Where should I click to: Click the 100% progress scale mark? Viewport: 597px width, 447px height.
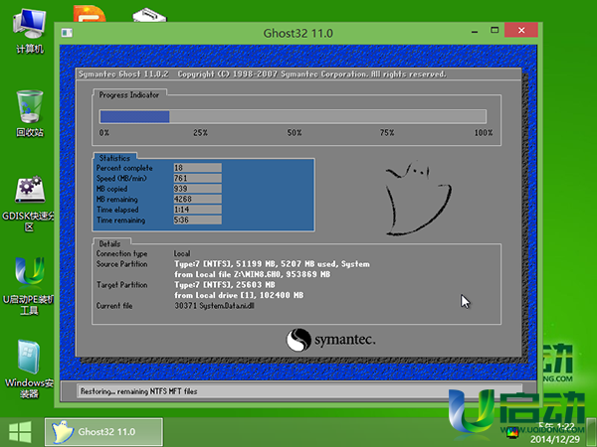[x=484, y=133]
